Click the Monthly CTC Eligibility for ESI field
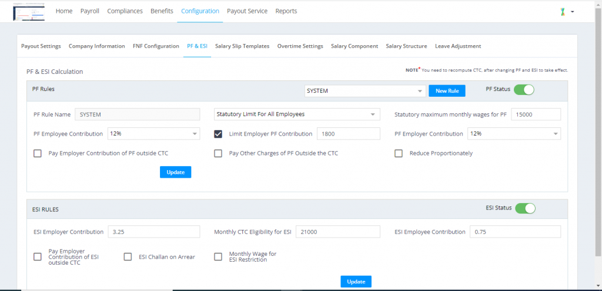602x291 pixels. (338, 232)
